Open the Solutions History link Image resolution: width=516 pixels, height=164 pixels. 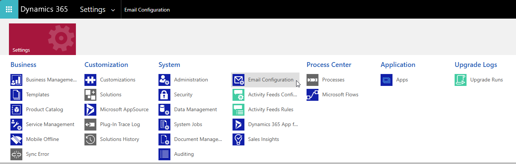point(119,139)
